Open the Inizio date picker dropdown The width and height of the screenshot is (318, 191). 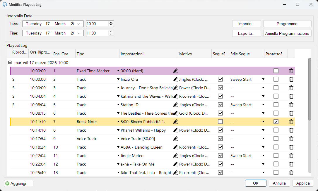click(x=79, y=24)
